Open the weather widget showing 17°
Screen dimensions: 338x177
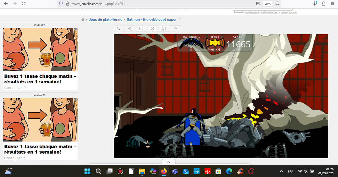pos(8,171)
